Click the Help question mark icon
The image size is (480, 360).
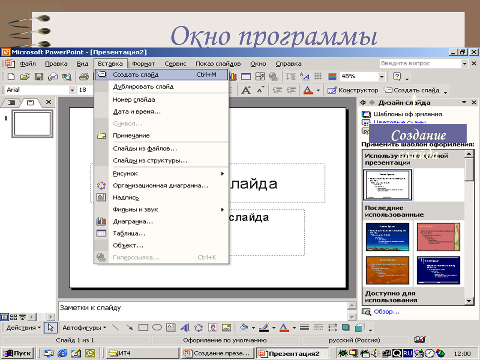click(x=397, y=76)
